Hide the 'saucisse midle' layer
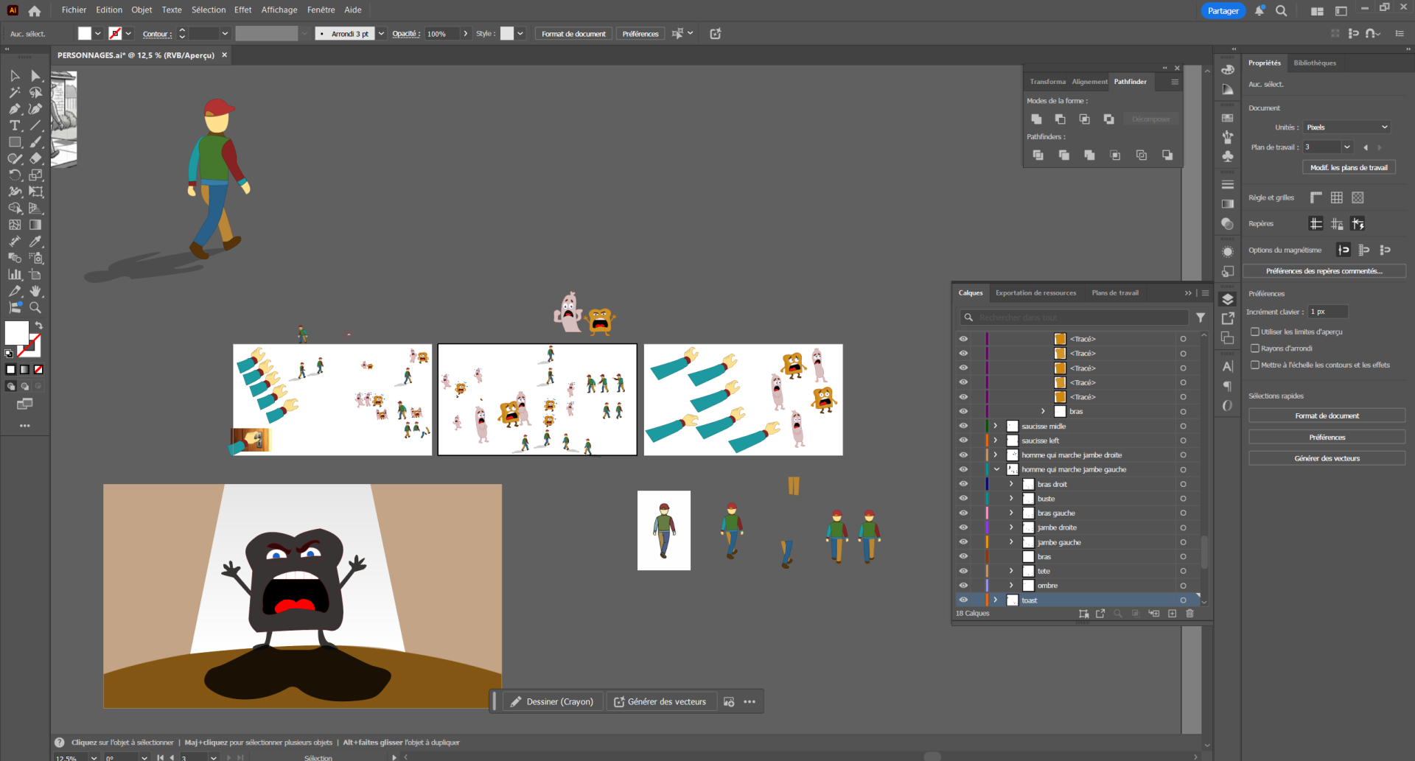This screenshot has width=1415, height=761. point(963,426)
